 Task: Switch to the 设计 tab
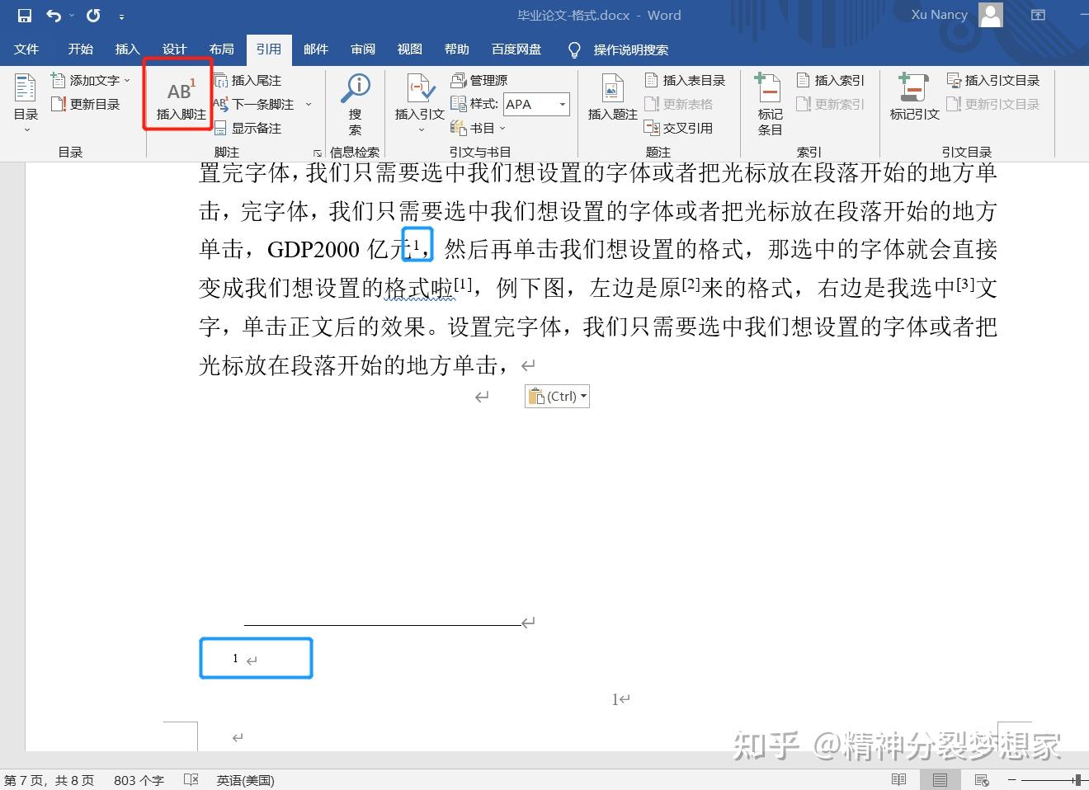coord(175,49)
